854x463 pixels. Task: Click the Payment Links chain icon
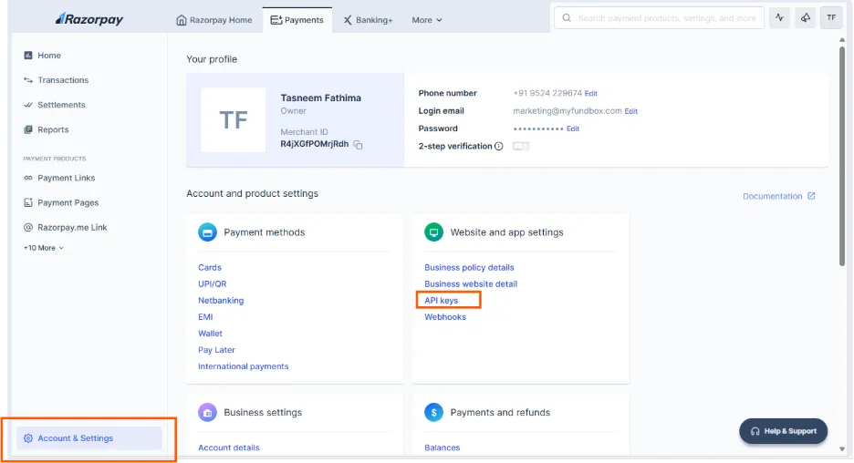28,178
